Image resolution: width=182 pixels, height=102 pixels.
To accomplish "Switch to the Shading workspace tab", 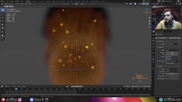I will (63, 1).
